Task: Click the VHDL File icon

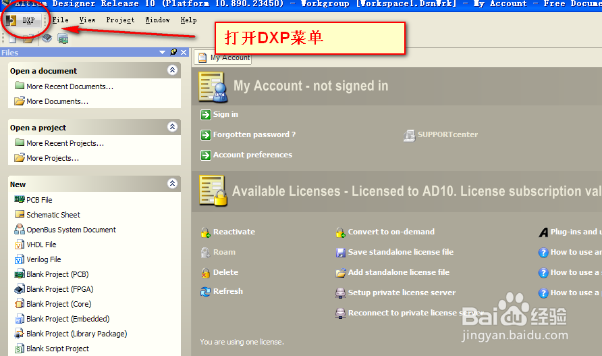Action: pyautogui.click(x=19, y=245)
